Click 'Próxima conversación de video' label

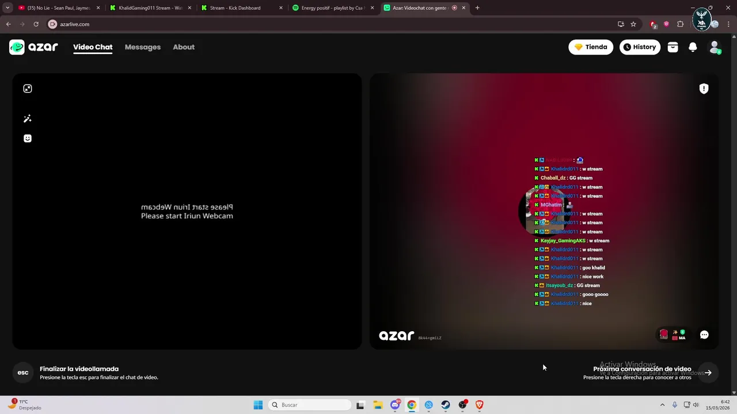(642, 369)
